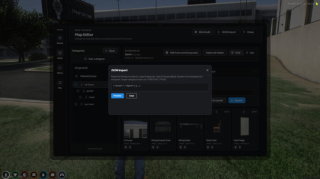Click delete icon on Dining Table card
Viewport: 320px width, 179px height.
180,147
